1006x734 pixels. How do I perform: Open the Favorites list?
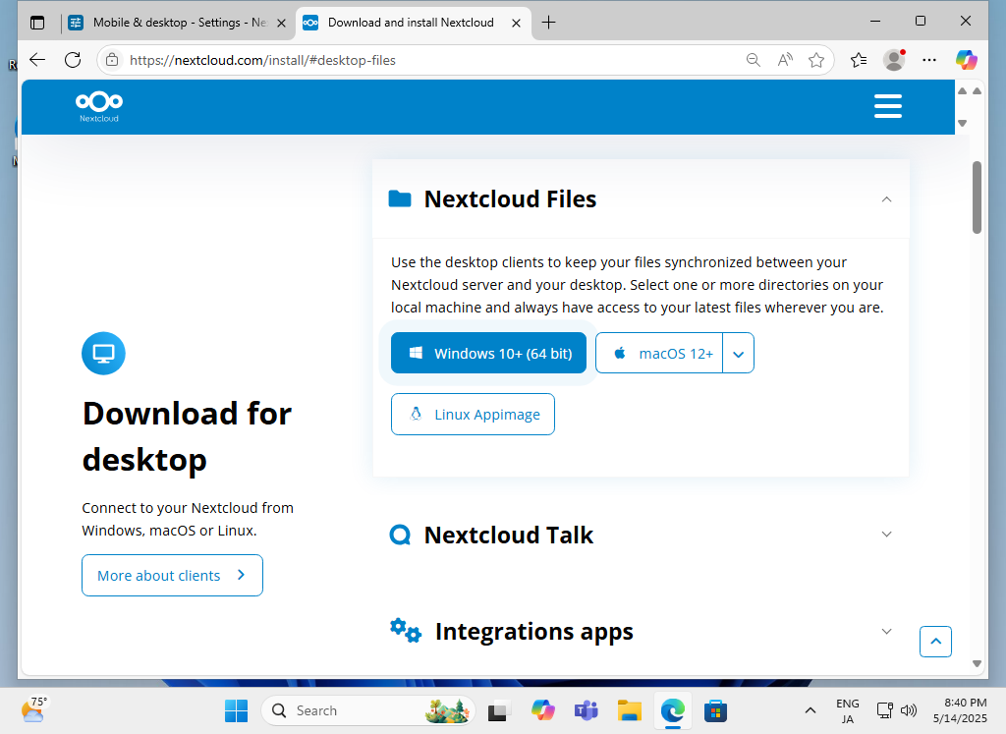coord(859,60)
